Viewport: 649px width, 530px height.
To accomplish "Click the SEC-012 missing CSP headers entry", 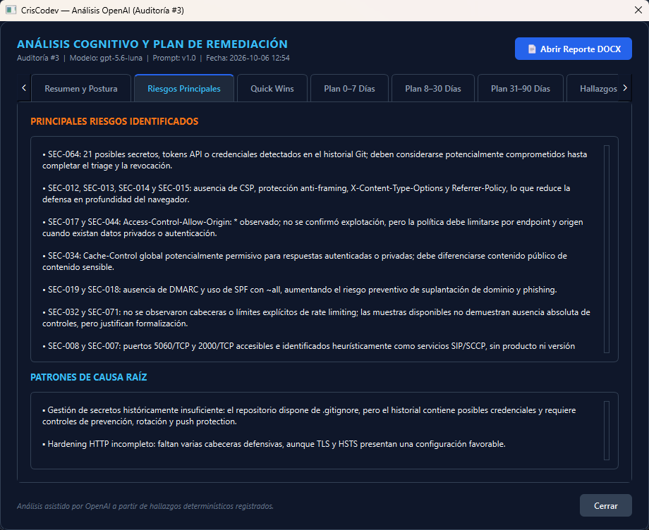I will (x=306, y=194).
